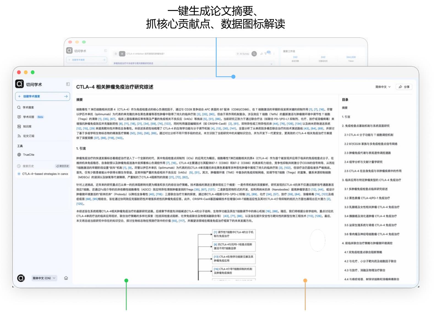Click the document title CTLA-4 相关肿瘤免疫治疗研究综述

point(115,87)
